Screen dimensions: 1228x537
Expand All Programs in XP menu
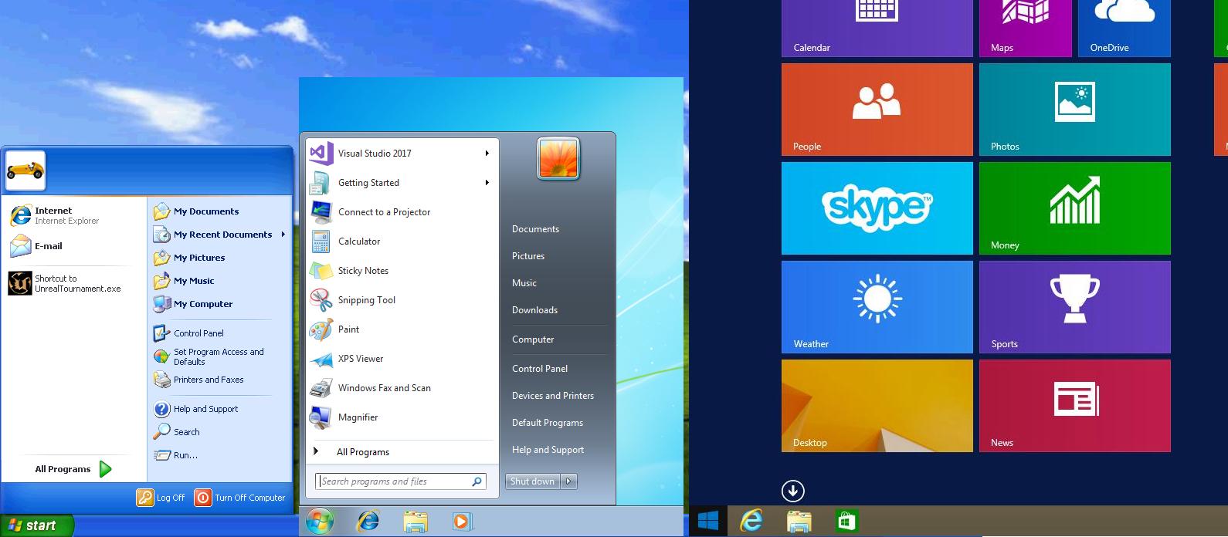73,469
